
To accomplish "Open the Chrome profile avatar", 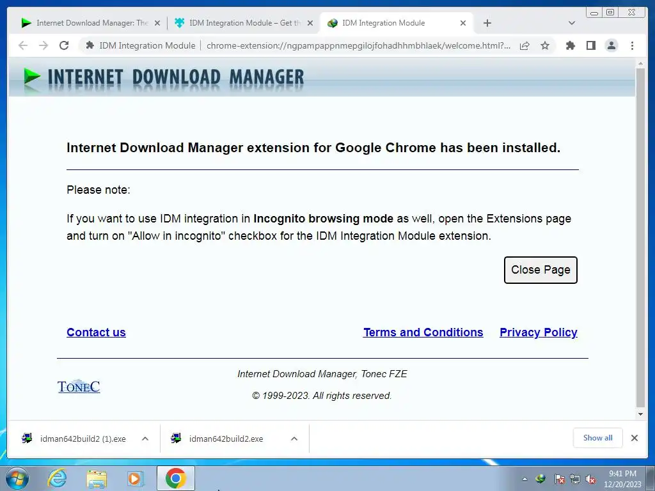I will pos(611,45).
